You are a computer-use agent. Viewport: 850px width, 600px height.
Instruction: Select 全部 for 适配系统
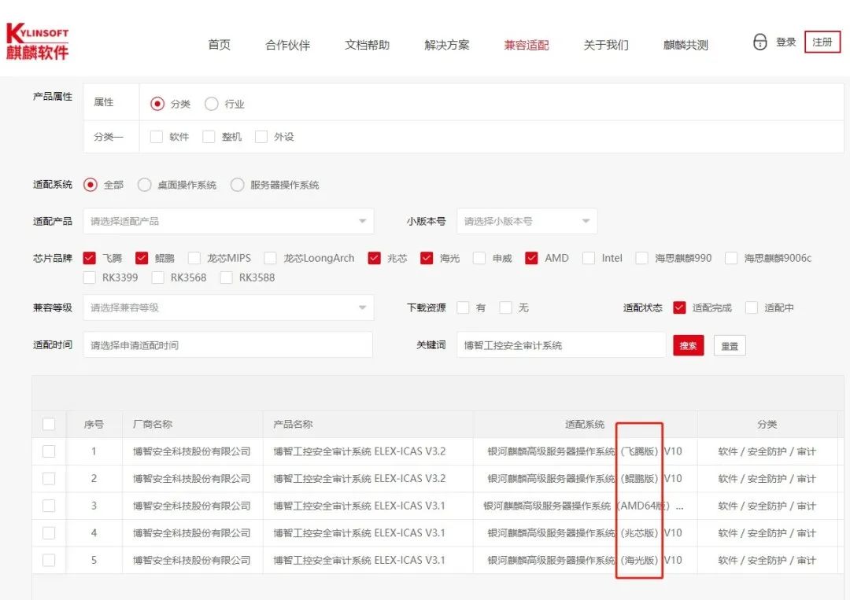coord(91,186)
